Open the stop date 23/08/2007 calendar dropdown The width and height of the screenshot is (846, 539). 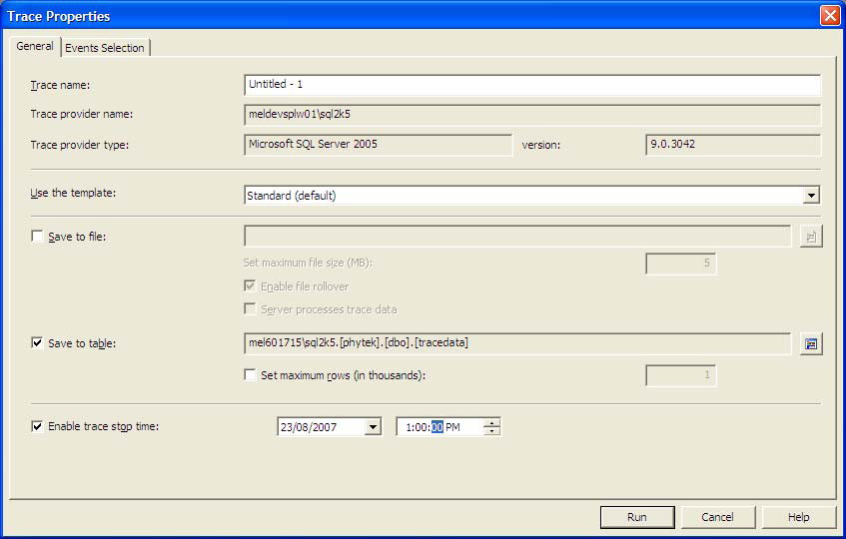[373, 427]
